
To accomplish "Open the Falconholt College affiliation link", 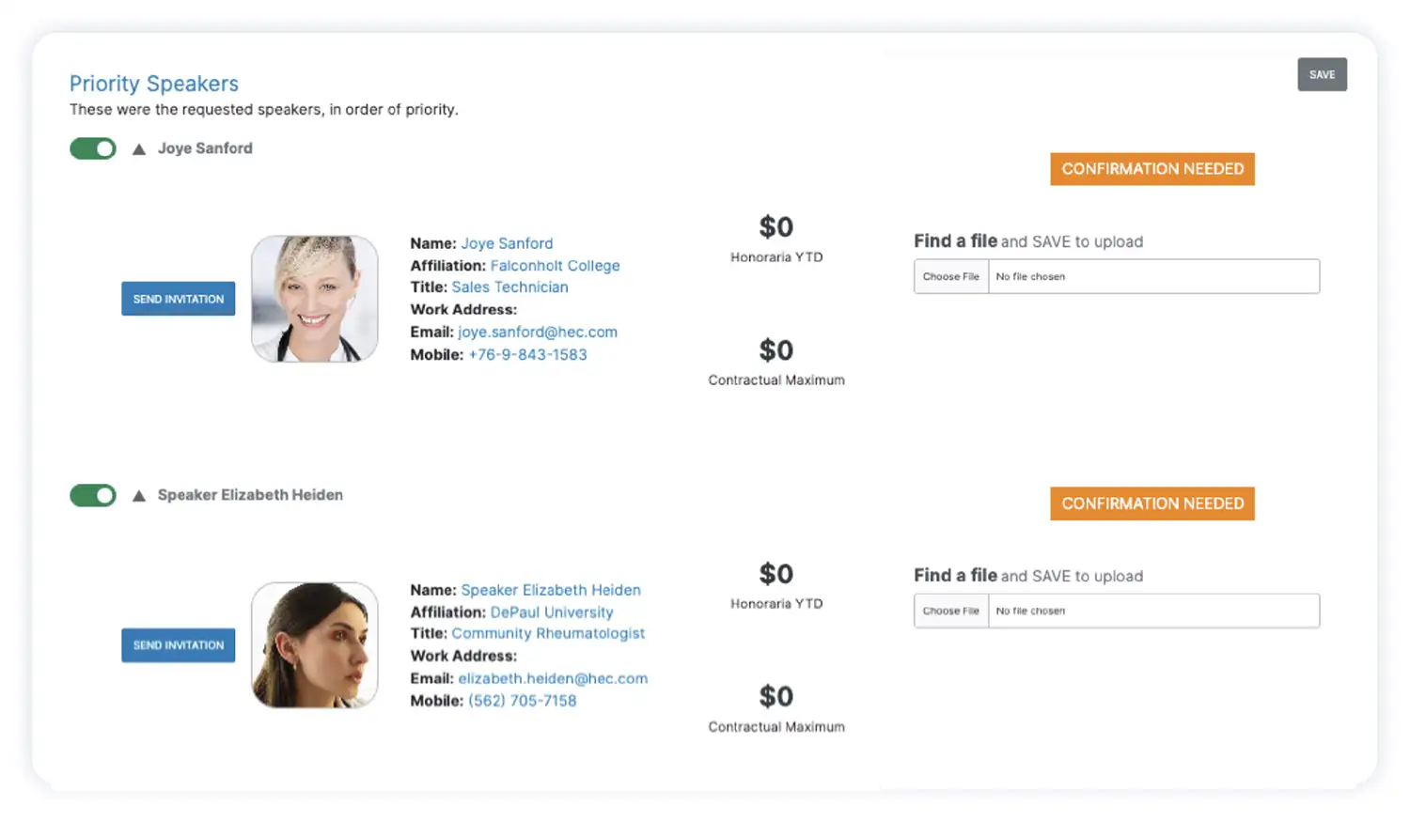I will (x=555, y=266).
